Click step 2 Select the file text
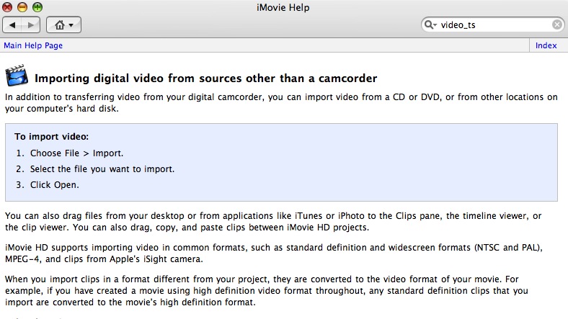The image size is (568, 319). (x=102, y=169)
